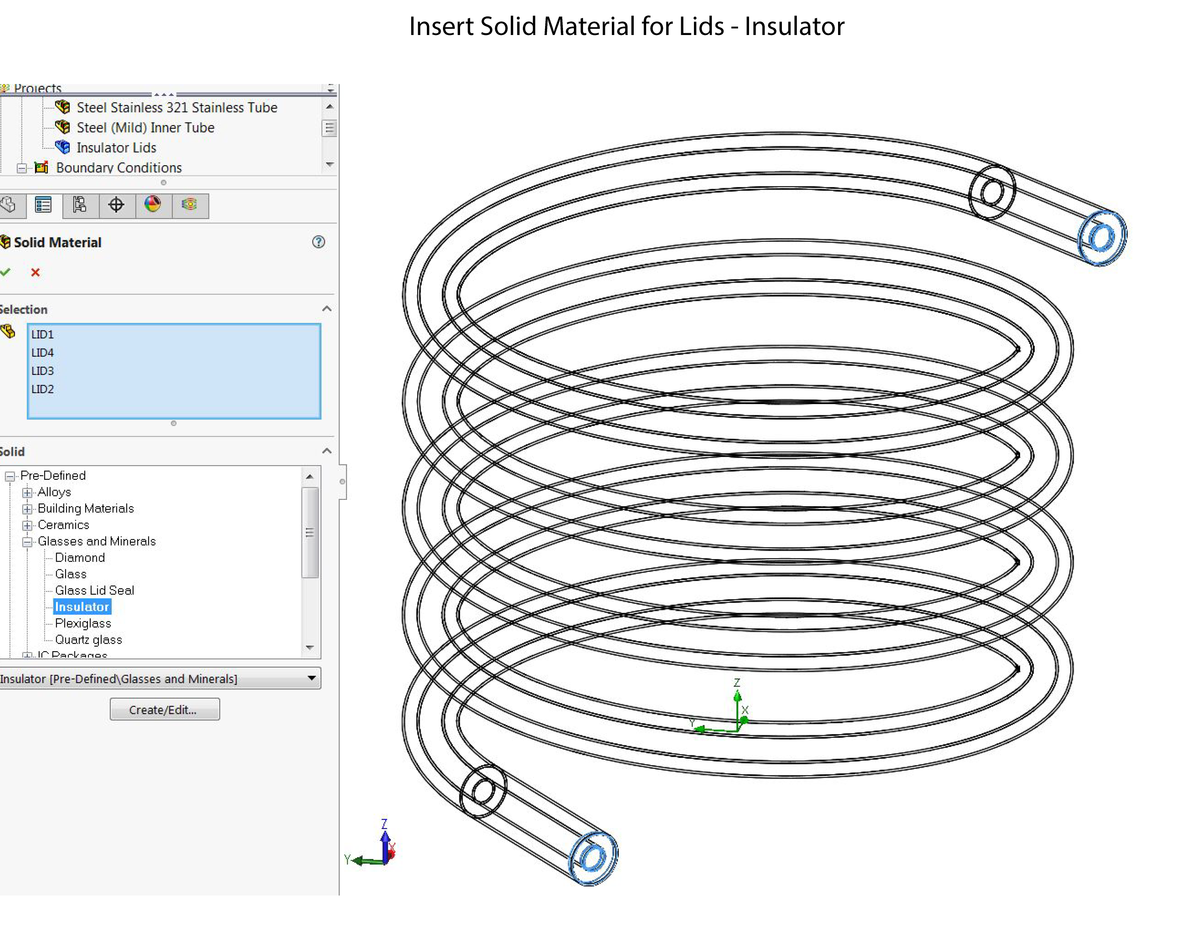This screenshot has width=1204, height=930.
Task: Collapse the Selection section chevron
Action: (x=327, y=309)
